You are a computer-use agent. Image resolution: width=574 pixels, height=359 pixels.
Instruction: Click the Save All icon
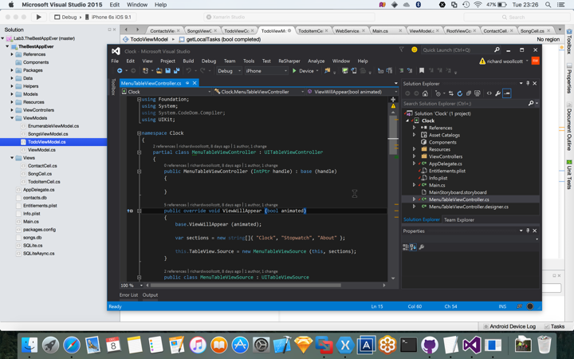click(176, 71)
